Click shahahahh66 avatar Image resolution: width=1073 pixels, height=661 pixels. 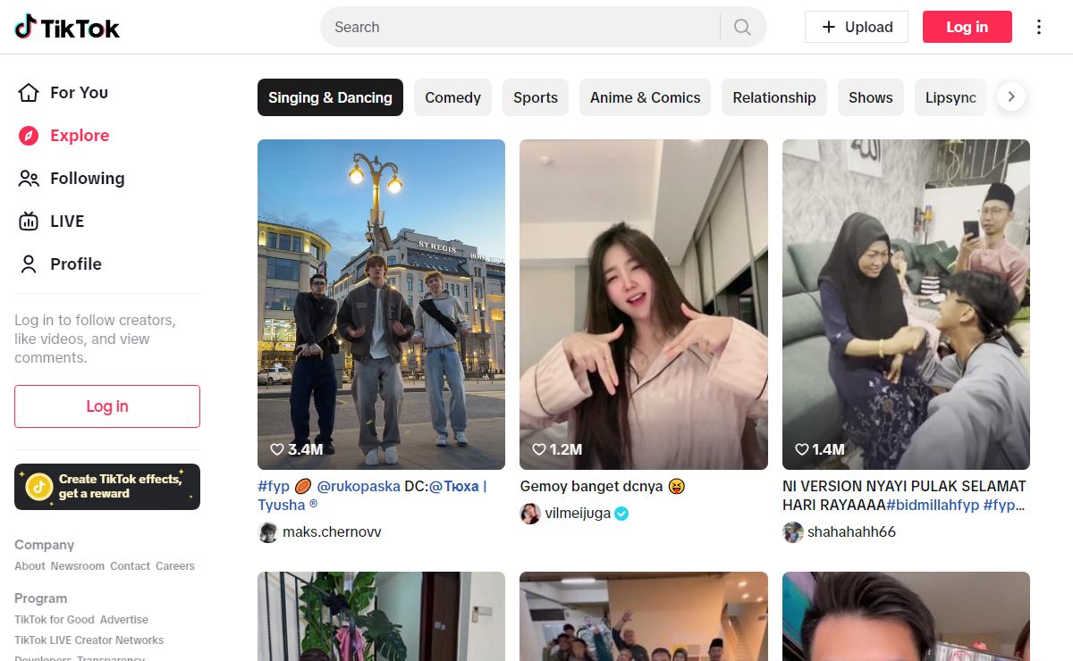[x=793, y=532]
